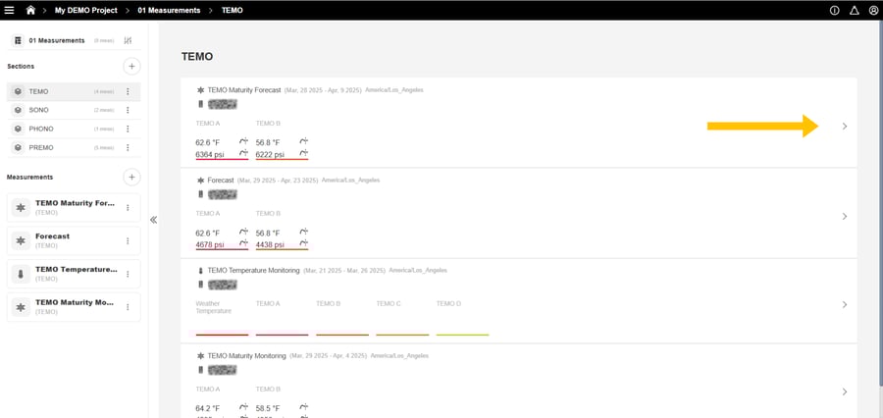Navigate to My DEMO Project breadcrumb
Screen dimensions: 883x418
pyautogui.click(x=85, y=10)
